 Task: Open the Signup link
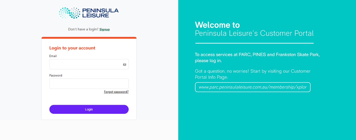tap(104, 30)
